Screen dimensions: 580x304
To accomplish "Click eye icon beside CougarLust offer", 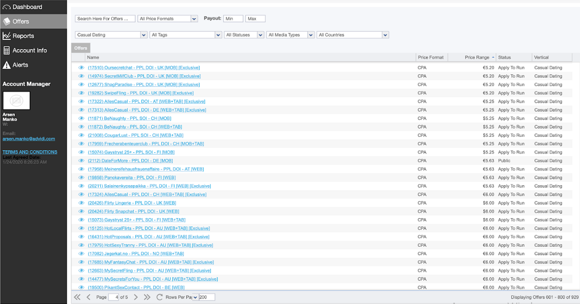I will point(81,135).
